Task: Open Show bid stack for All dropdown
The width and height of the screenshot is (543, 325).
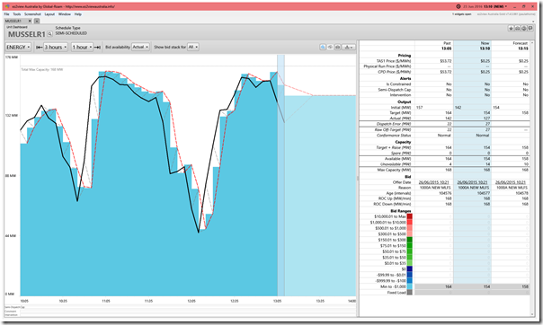Action: (x=193, y=47)
